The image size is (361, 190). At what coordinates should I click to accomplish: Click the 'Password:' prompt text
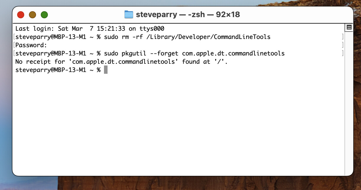coord(31,45)
